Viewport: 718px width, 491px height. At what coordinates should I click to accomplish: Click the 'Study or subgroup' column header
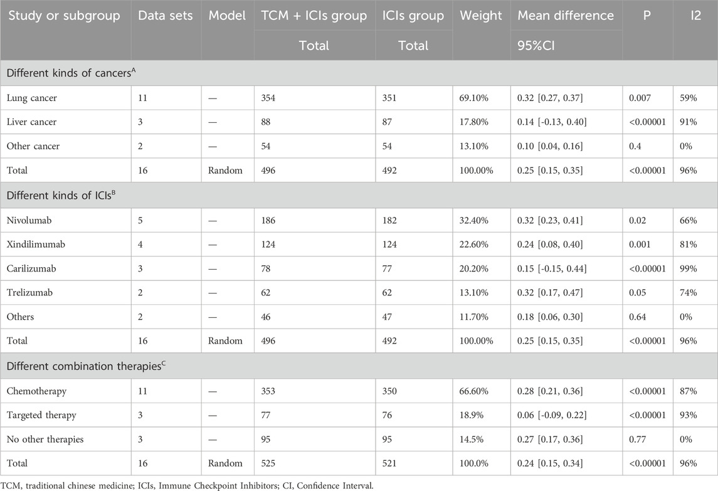click(x=63, y=16)
